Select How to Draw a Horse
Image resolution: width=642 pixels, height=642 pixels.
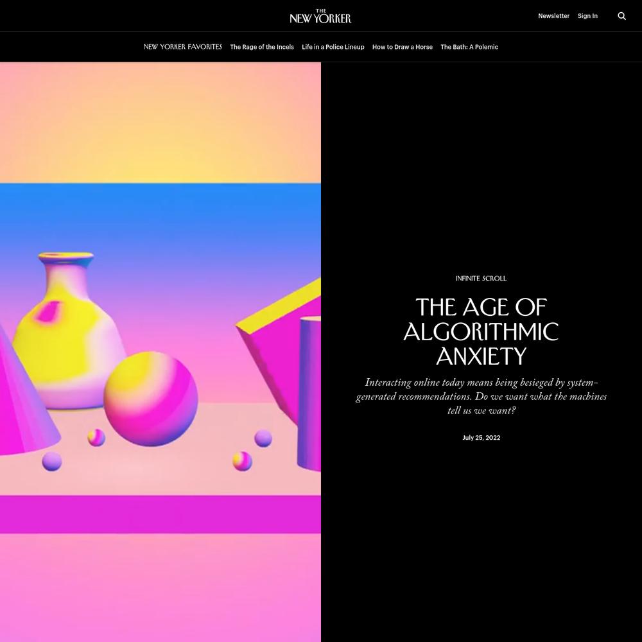pos(402,47)
